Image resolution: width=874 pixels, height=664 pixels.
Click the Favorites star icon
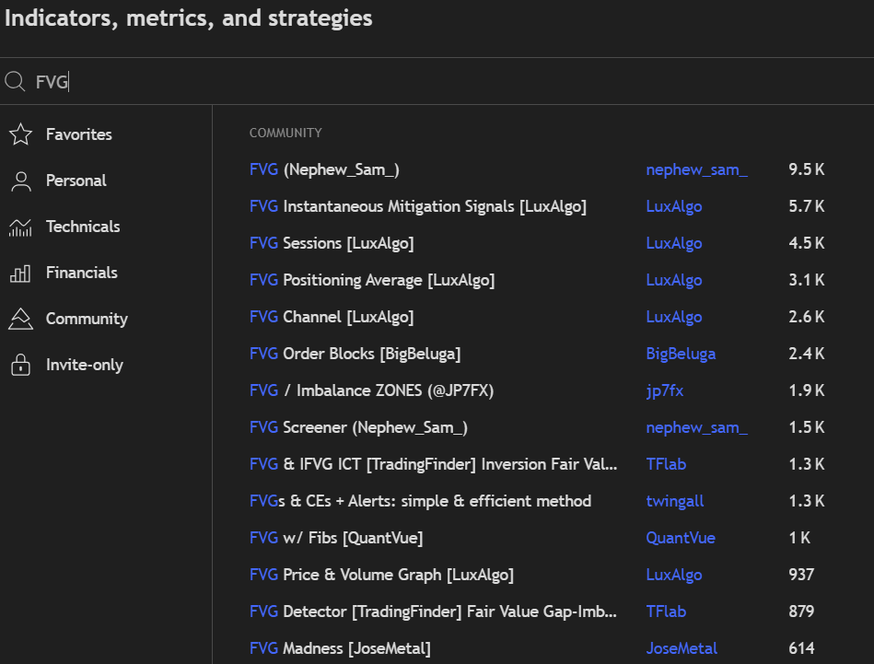(x=20, y=134)
